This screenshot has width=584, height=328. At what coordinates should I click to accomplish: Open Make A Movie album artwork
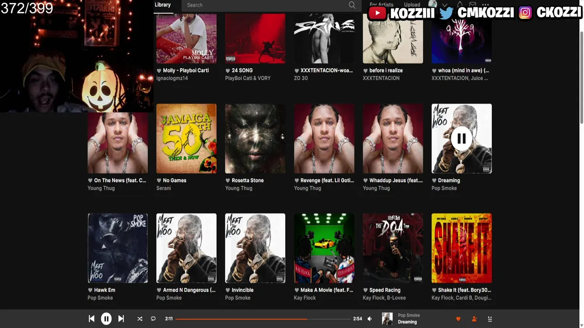(324, 248)
